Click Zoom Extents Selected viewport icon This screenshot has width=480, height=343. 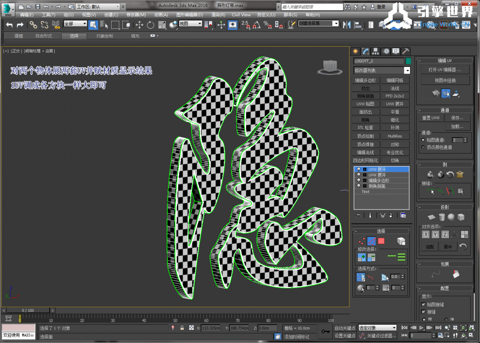(463, 328)
